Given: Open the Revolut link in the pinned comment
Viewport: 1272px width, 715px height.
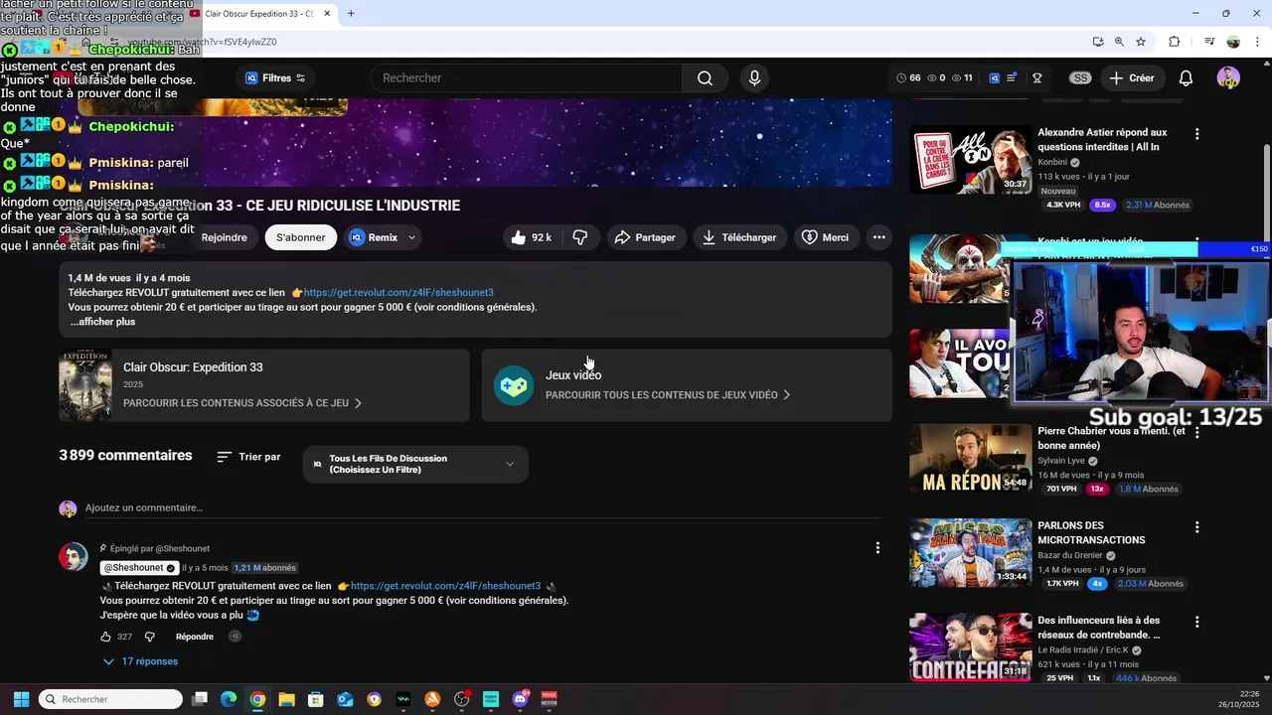Looking at the screenshot, I should click(445, 586).
